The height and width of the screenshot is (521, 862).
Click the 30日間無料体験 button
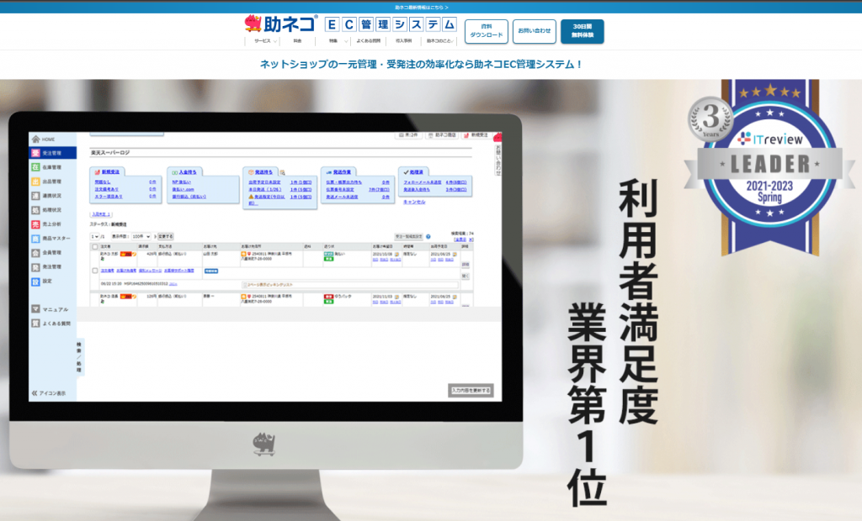582,31
